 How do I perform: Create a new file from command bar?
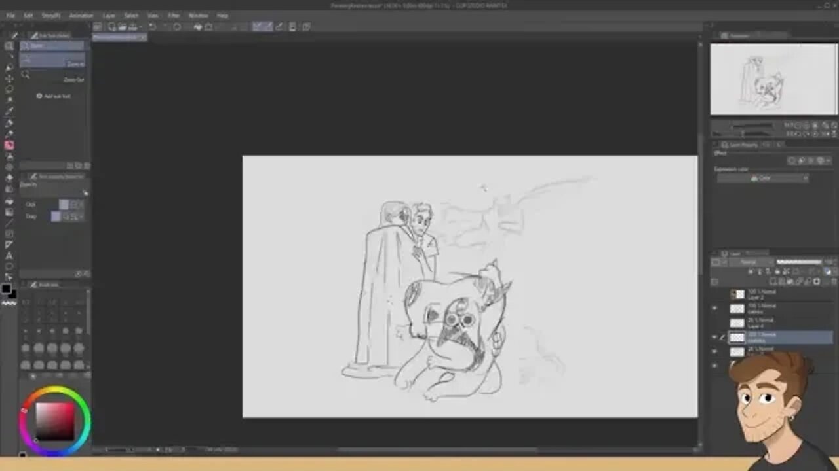click(x=112, y=27)
